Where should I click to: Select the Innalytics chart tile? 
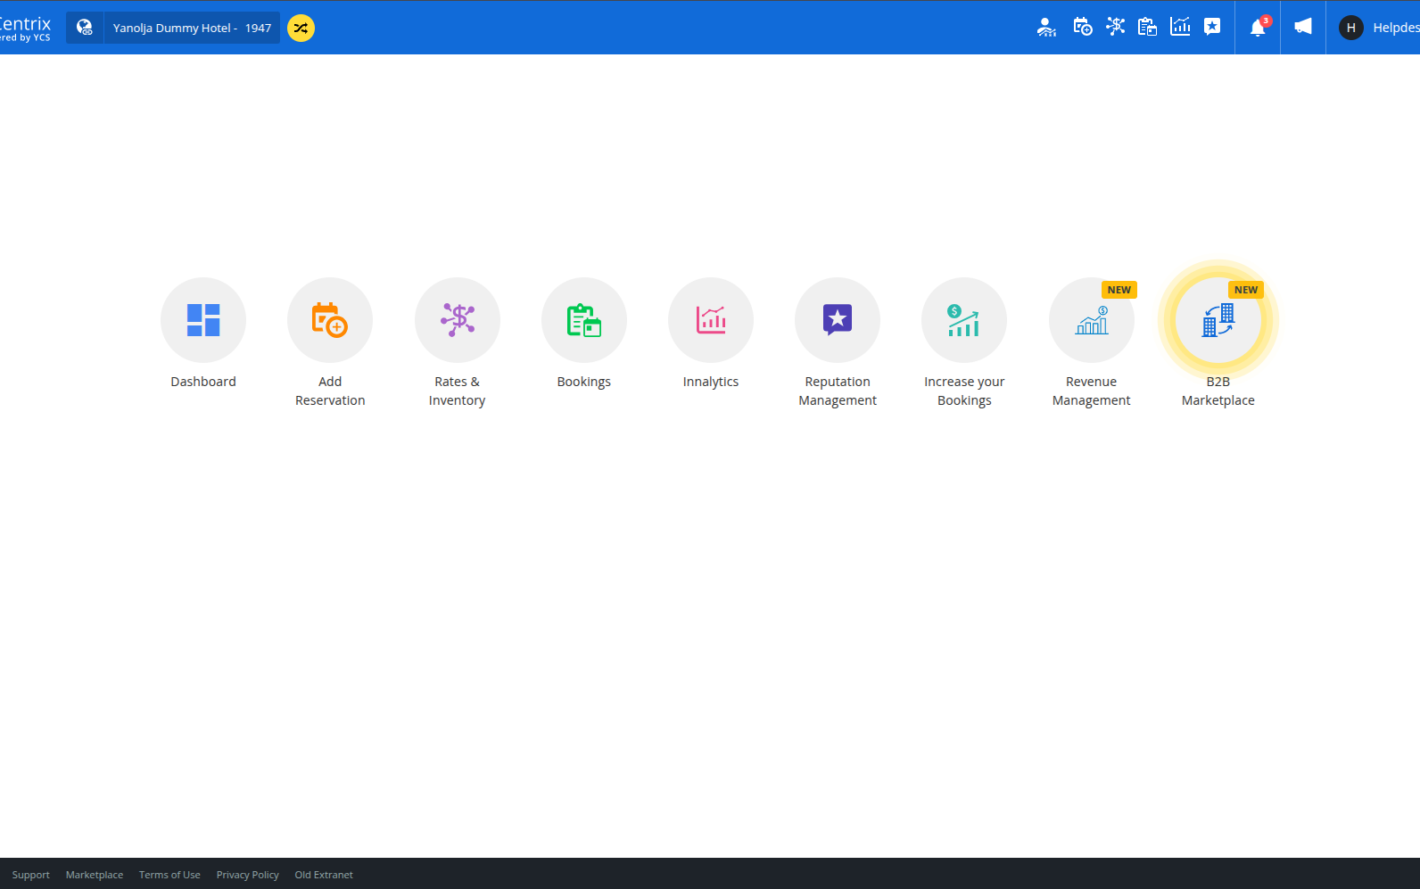tap(711, 320)
